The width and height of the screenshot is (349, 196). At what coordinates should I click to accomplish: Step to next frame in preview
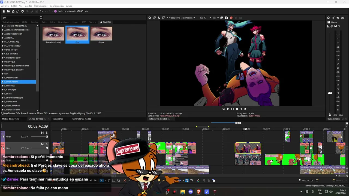pyautogui.click(x=245, y=109)
